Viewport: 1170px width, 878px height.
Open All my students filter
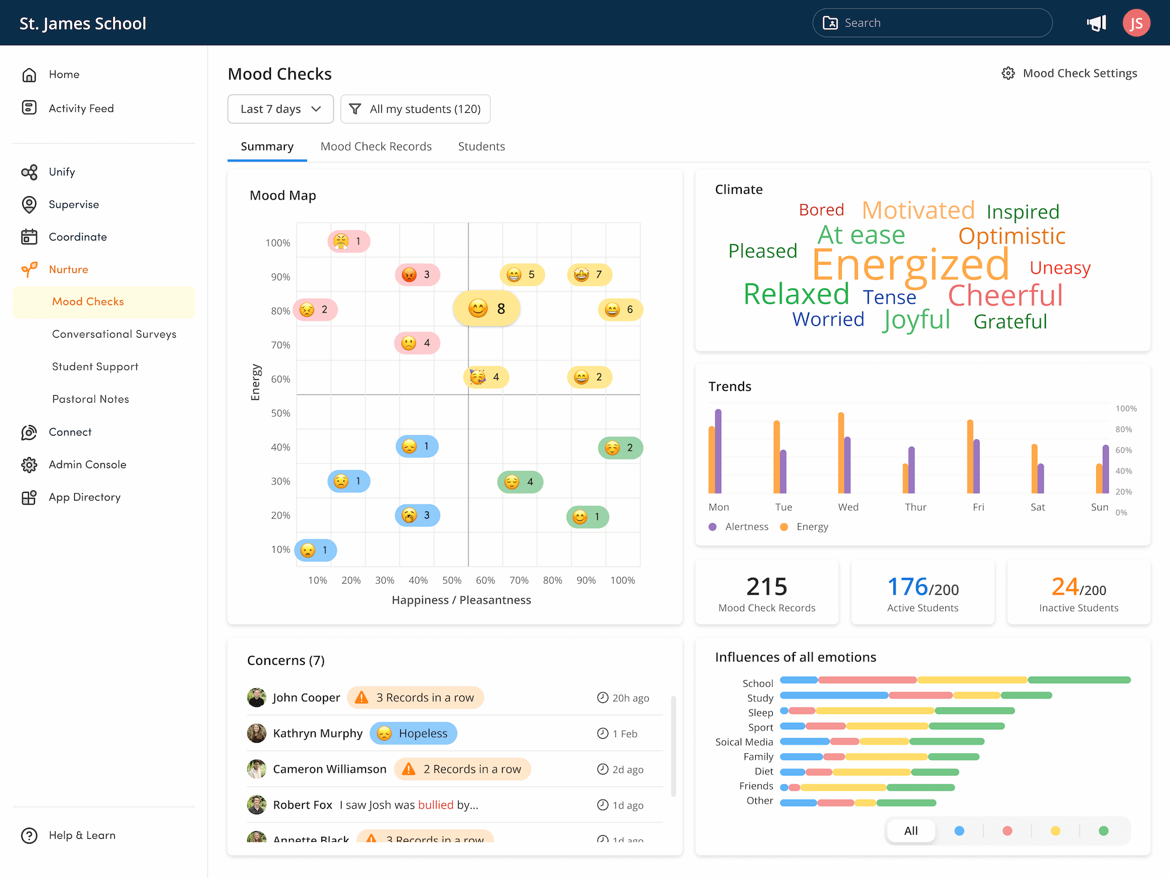(415, 109)
